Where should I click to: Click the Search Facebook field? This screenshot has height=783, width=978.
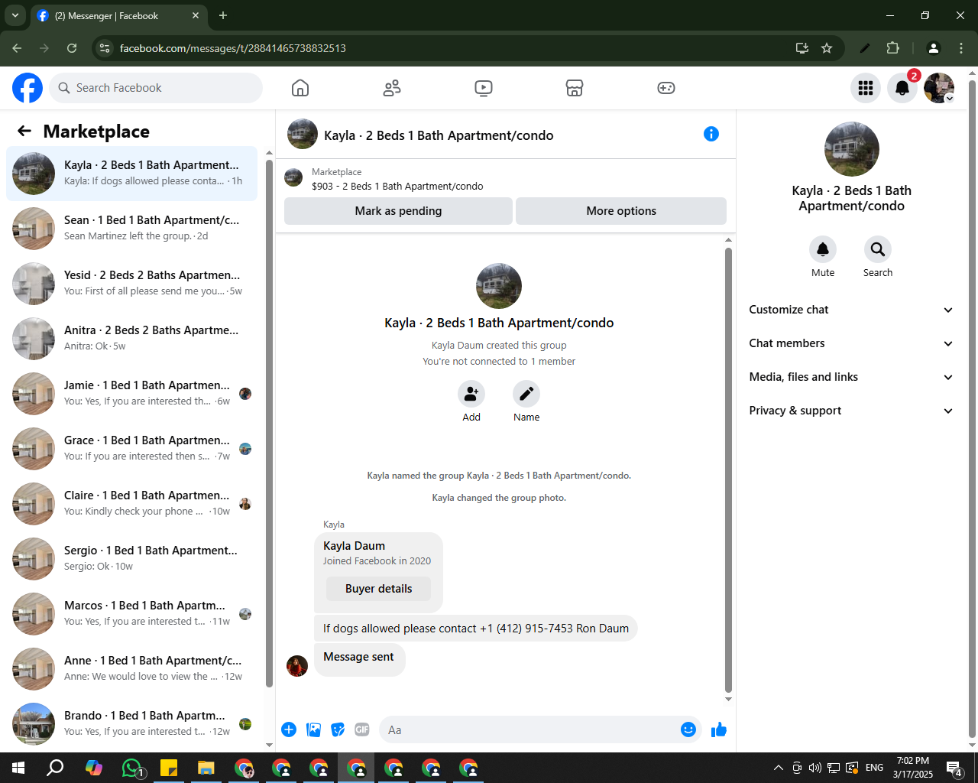tap(156, 88)
